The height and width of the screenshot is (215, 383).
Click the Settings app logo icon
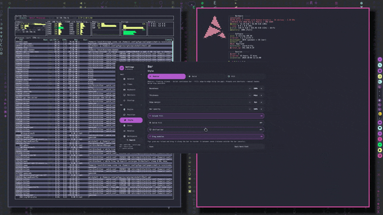pyautogui.click(x=121, y=68)
